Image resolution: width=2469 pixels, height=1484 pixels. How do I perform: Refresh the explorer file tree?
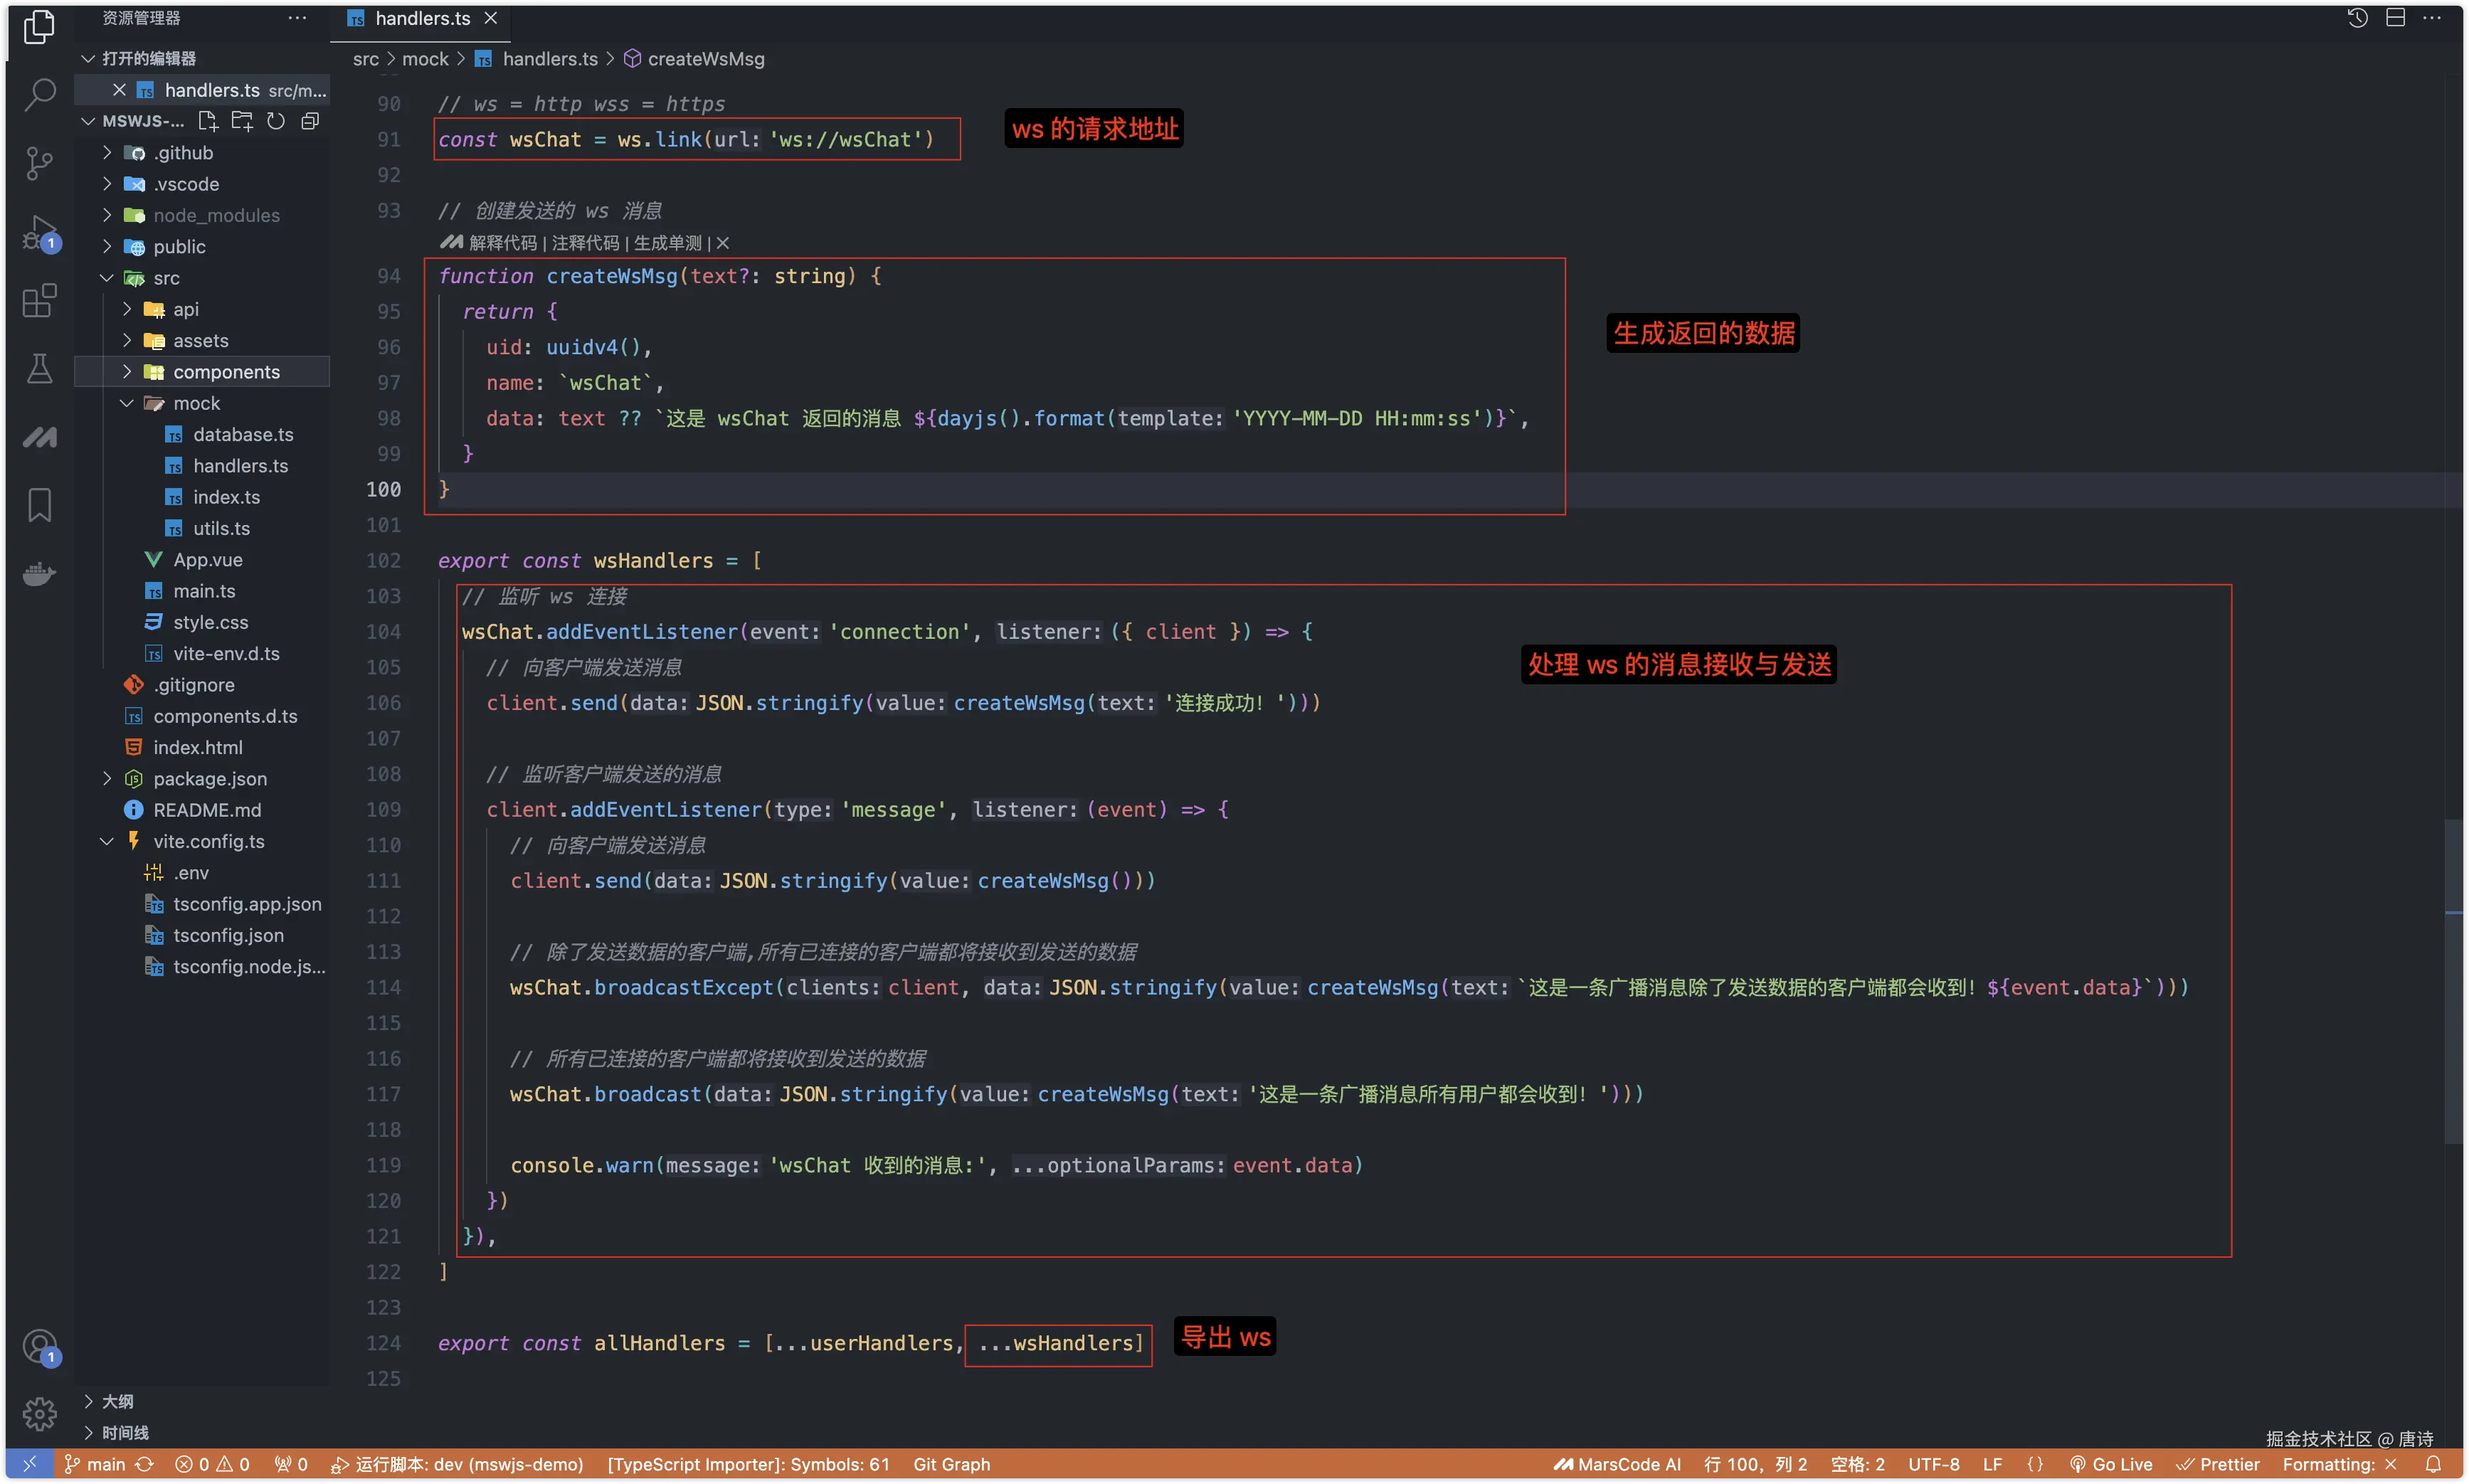(276, 121)
